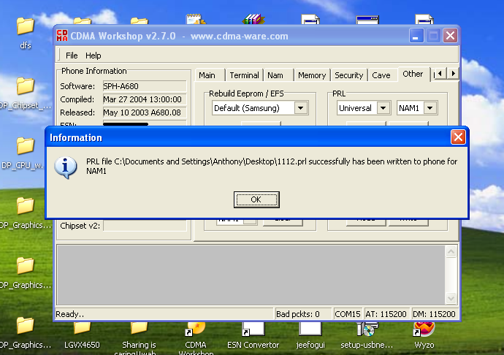The image size is (504, 355).
Task: Click the Released field value
Action: click(x=145, y=112)
